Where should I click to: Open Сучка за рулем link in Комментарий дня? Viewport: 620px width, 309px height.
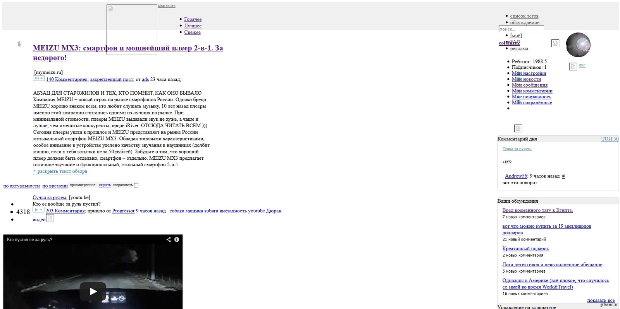click(517, 149)
